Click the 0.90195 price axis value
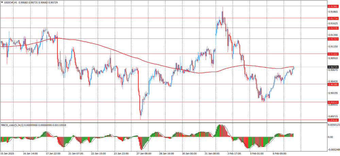340x156 pixels. tap(334, 93)
